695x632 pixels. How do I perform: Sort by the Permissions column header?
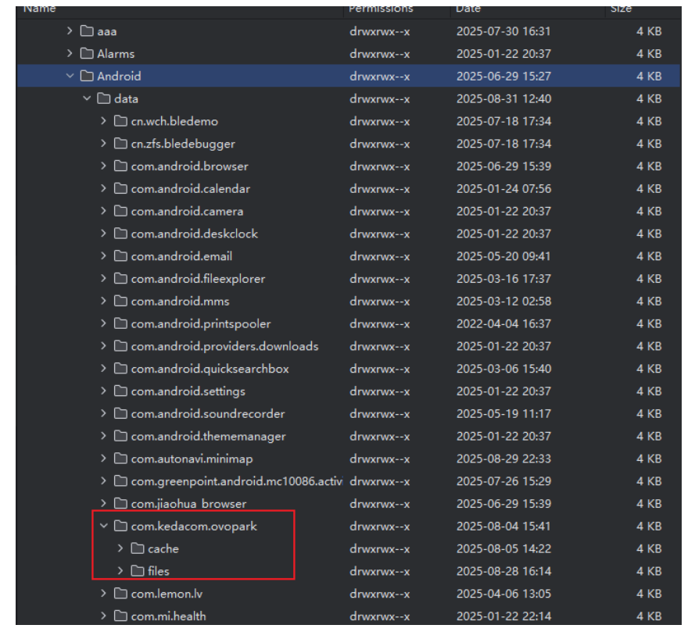pos(381,9)
